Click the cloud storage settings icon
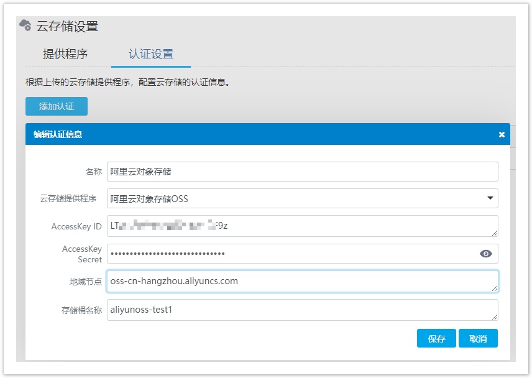532x378 pixels. click(25, 25)
